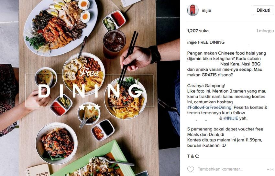
Task: Click the inijie profile avatar
Action: [193, 10]
